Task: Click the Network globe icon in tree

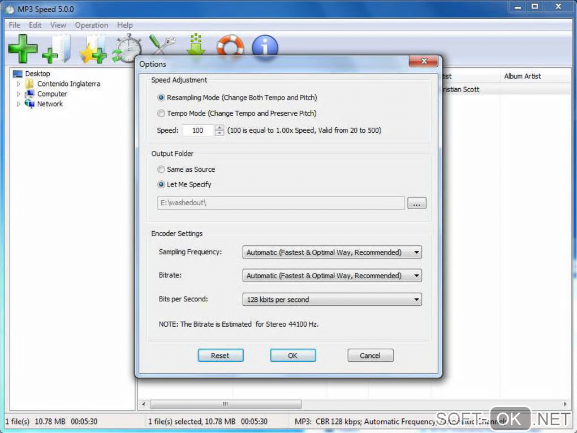Action: 29,104
